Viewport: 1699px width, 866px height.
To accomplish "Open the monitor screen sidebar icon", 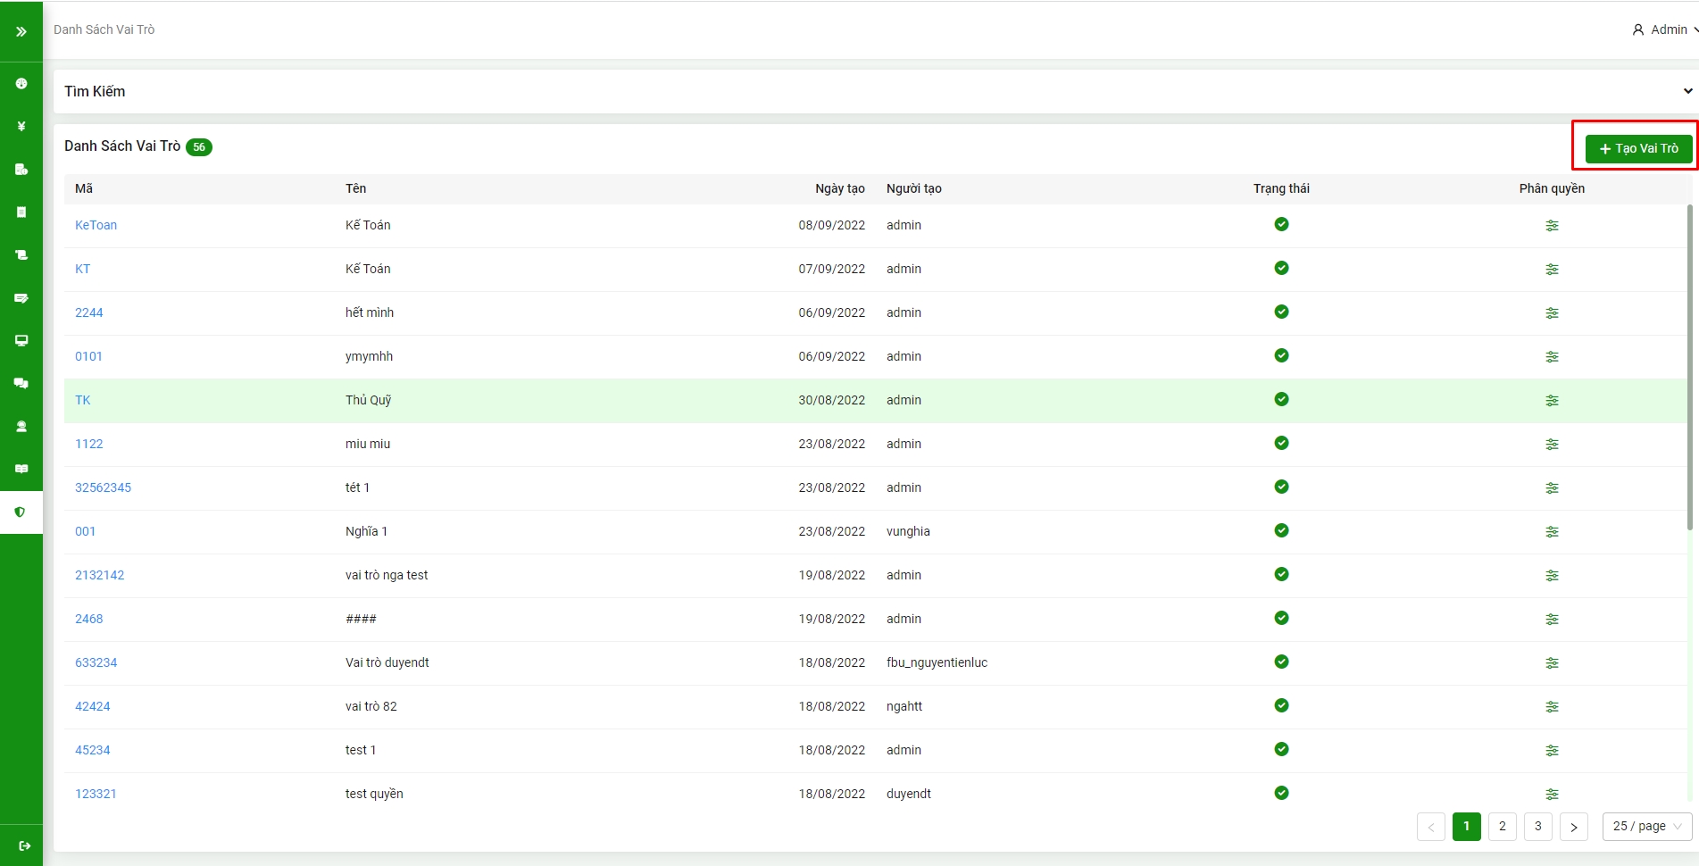I will (21, 340).
